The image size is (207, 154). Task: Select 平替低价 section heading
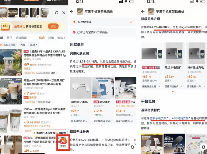(148, 101)
